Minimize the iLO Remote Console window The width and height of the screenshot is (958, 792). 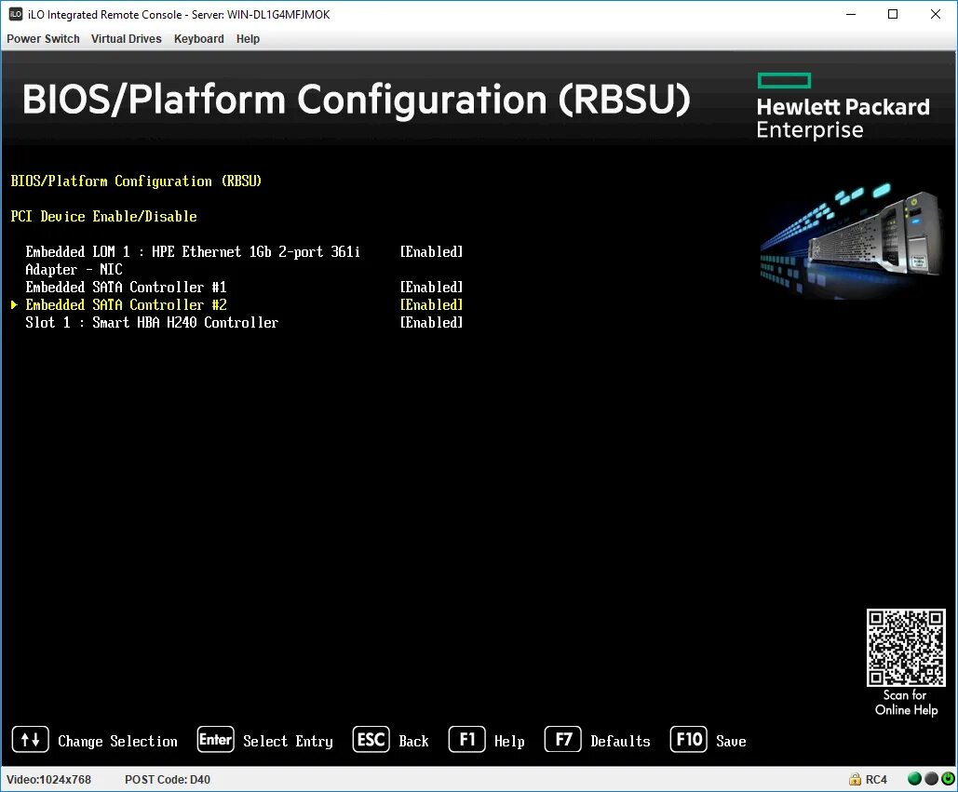click(851, 14)
